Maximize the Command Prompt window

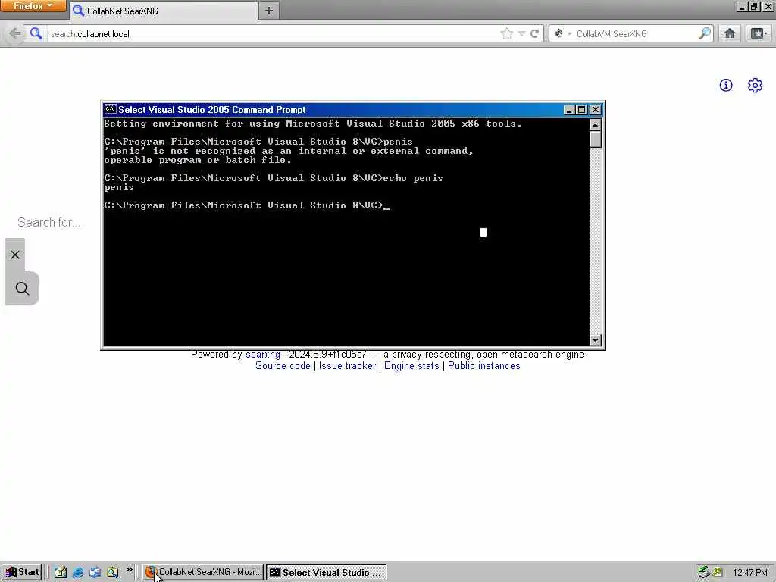(582, 110)
